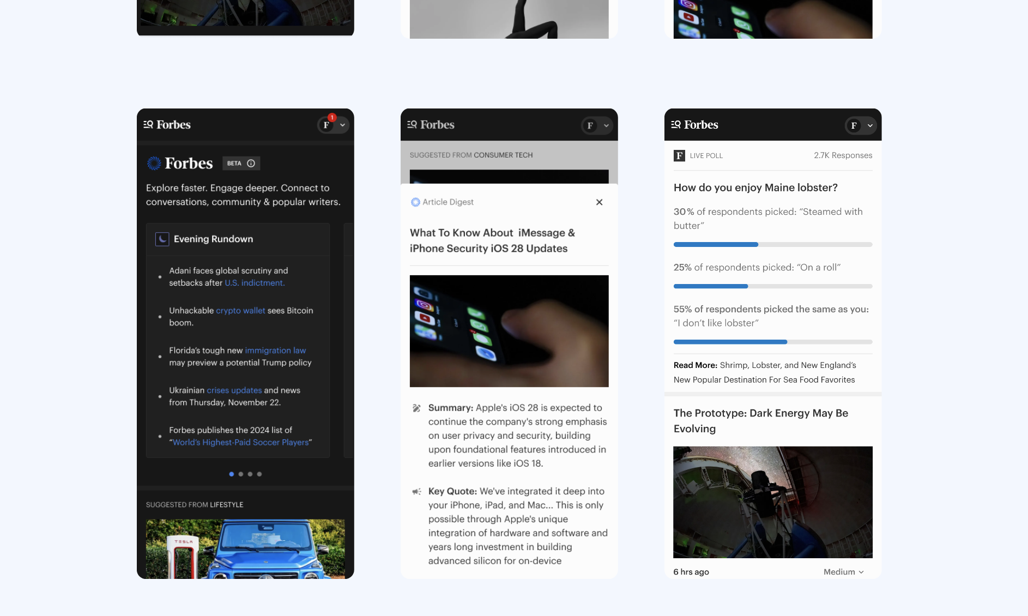The width and height of the screenshot is (1028, 616).
Task: Open the U.S. indictment link
Action: [x=255, y=283]
